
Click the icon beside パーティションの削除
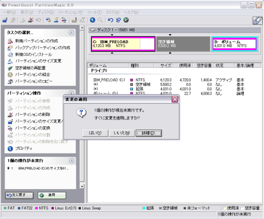click(10, 114)
